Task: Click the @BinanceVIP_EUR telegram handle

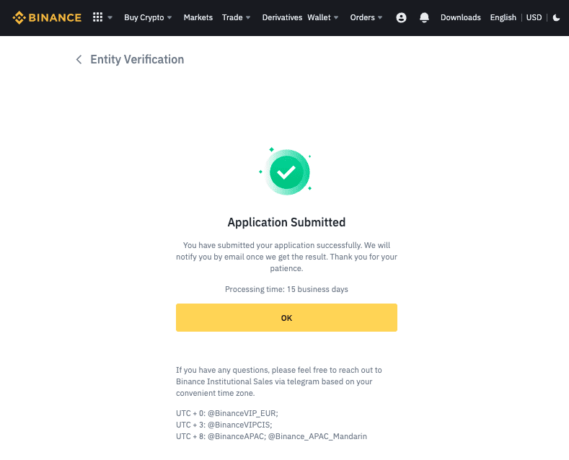Action: [x=242, y=413]
